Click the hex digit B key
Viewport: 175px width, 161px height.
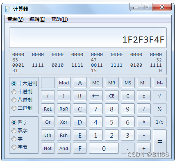(80, 96)
